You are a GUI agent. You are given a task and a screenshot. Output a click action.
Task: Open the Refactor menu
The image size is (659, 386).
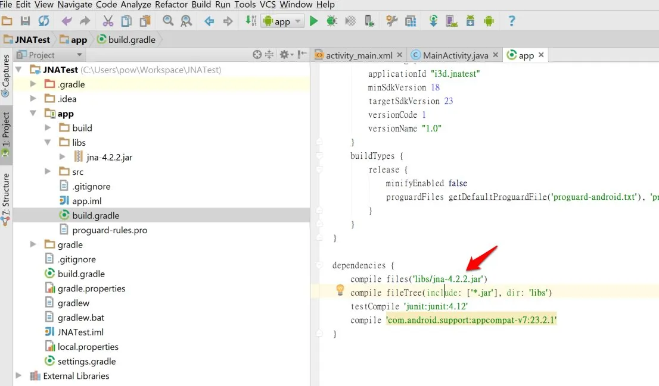pyautogui.click(x=171, y=5)
